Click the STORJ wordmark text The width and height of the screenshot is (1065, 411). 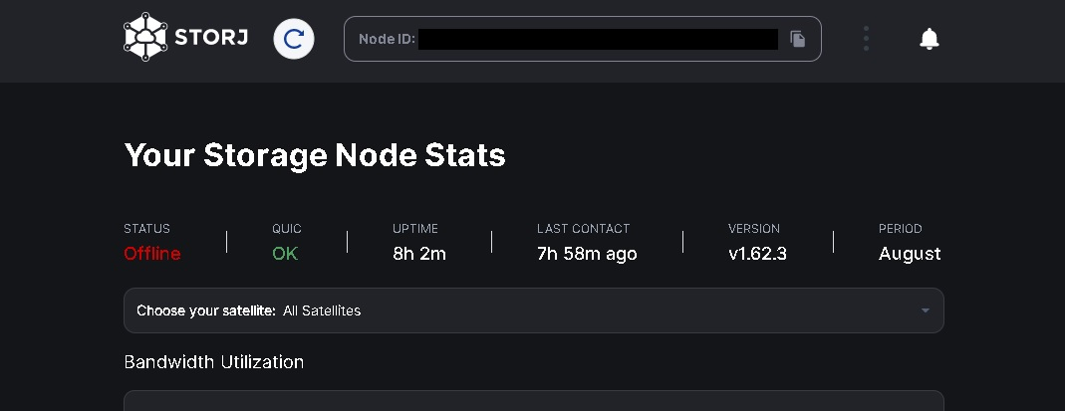click(x=211, y=39)
